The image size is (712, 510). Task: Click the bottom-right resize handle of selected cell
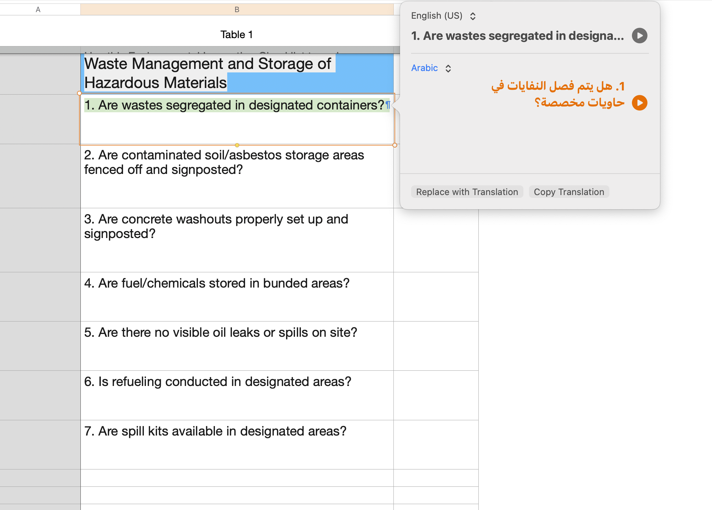coord(394,145)
